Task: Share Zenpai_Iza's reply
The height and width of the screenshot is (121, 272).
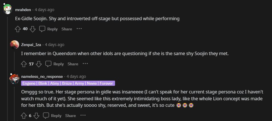Action: (x=73, y=64)
